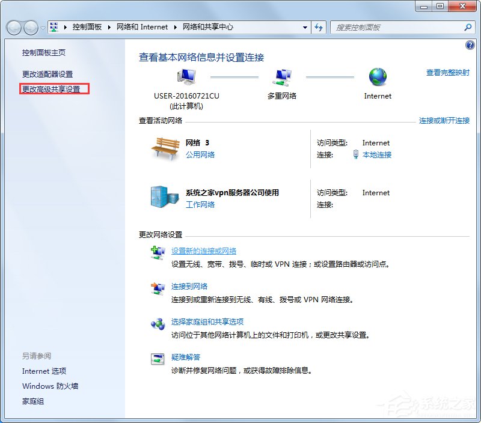Click the 设置新的连接或网络 wizard icon
This screenshot has height=423, width=481.
tap(158, 252)
